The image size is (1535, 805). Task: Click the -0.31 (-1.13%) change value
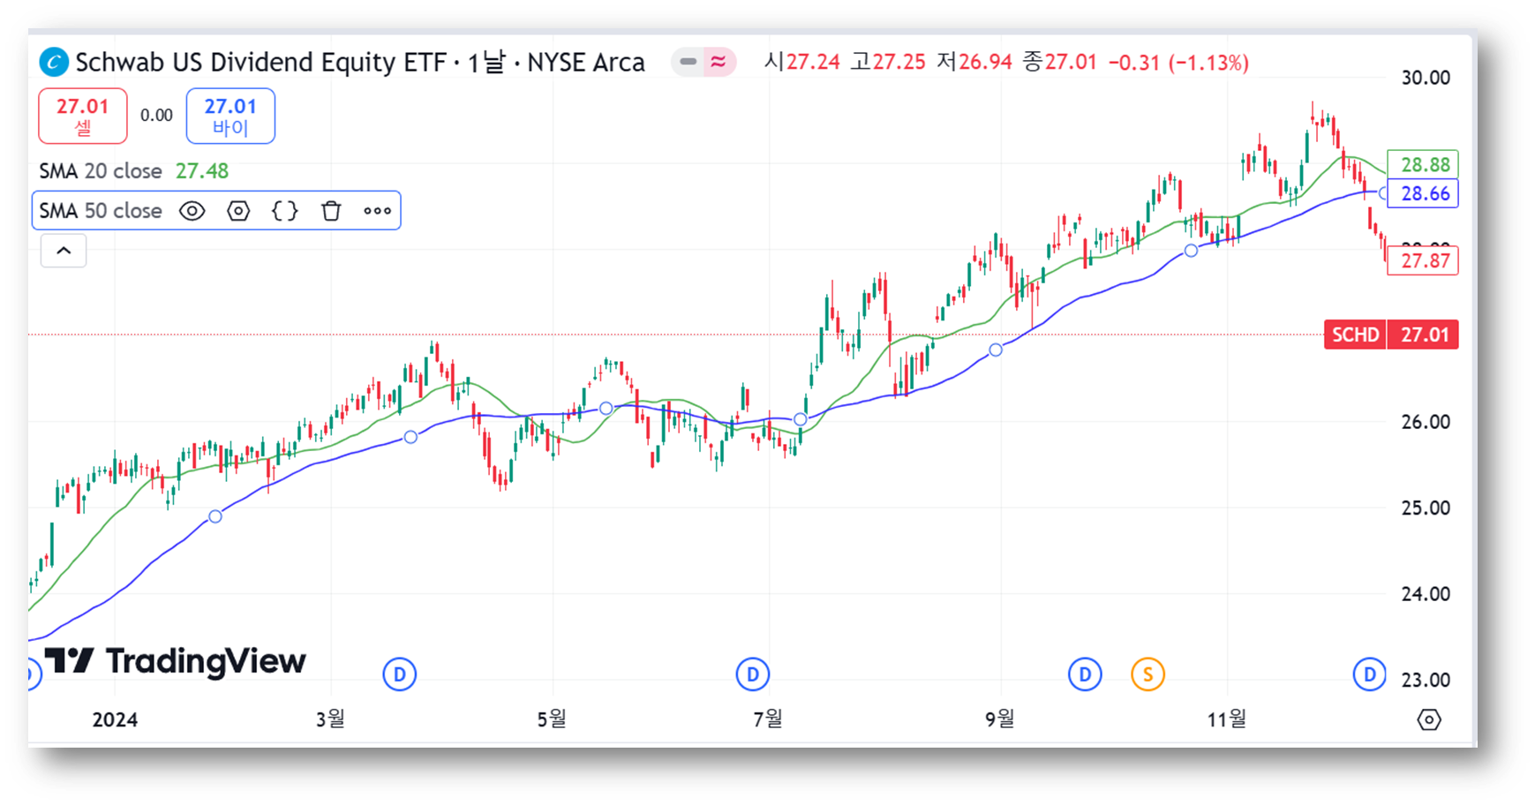(x=1178, y=63)
